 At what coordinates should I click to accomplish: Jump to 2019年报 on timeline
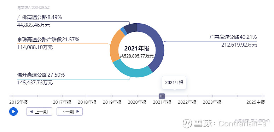click(x=112, y=102)
